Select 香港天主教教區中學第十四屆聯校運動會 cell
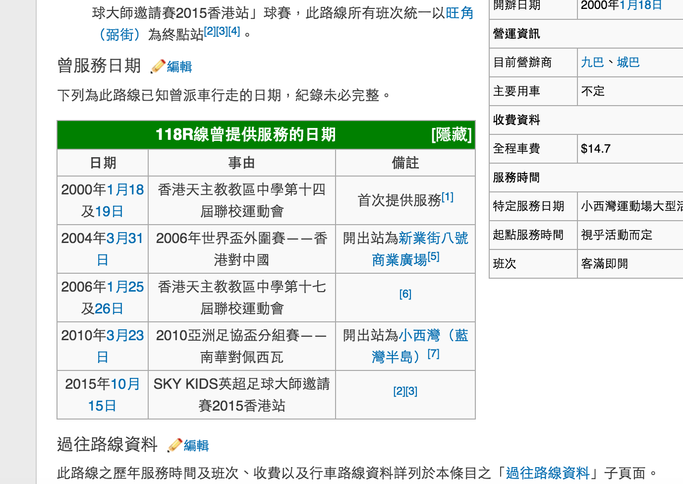Viewport: 683px width, 484px height. [242, 200]
